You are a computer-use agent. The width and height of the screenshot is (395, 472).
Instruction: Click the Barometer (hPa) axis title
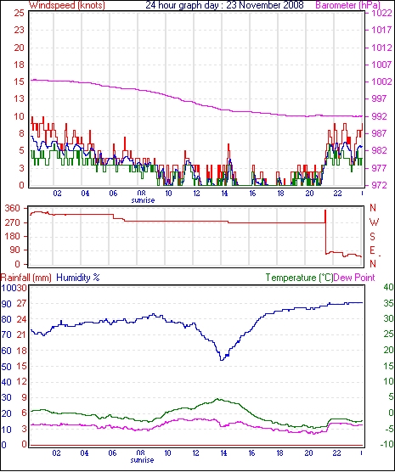[347, 5]
